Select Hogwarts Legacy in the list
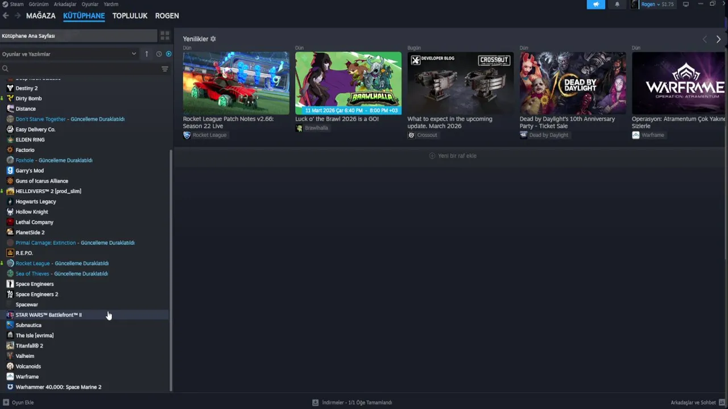 click(85, 202)
